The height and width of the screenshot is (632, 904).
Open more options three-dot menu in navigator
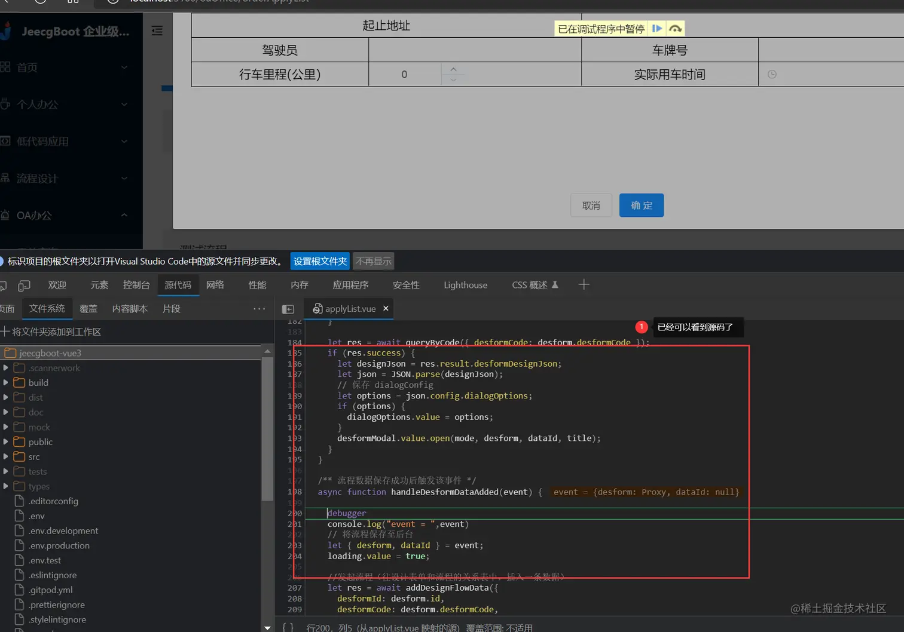259,309
